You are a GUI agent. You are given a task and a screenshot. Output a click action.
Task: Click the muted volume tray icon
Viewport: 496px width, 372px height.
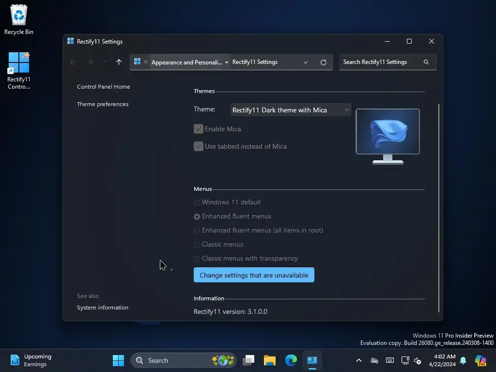418,360
